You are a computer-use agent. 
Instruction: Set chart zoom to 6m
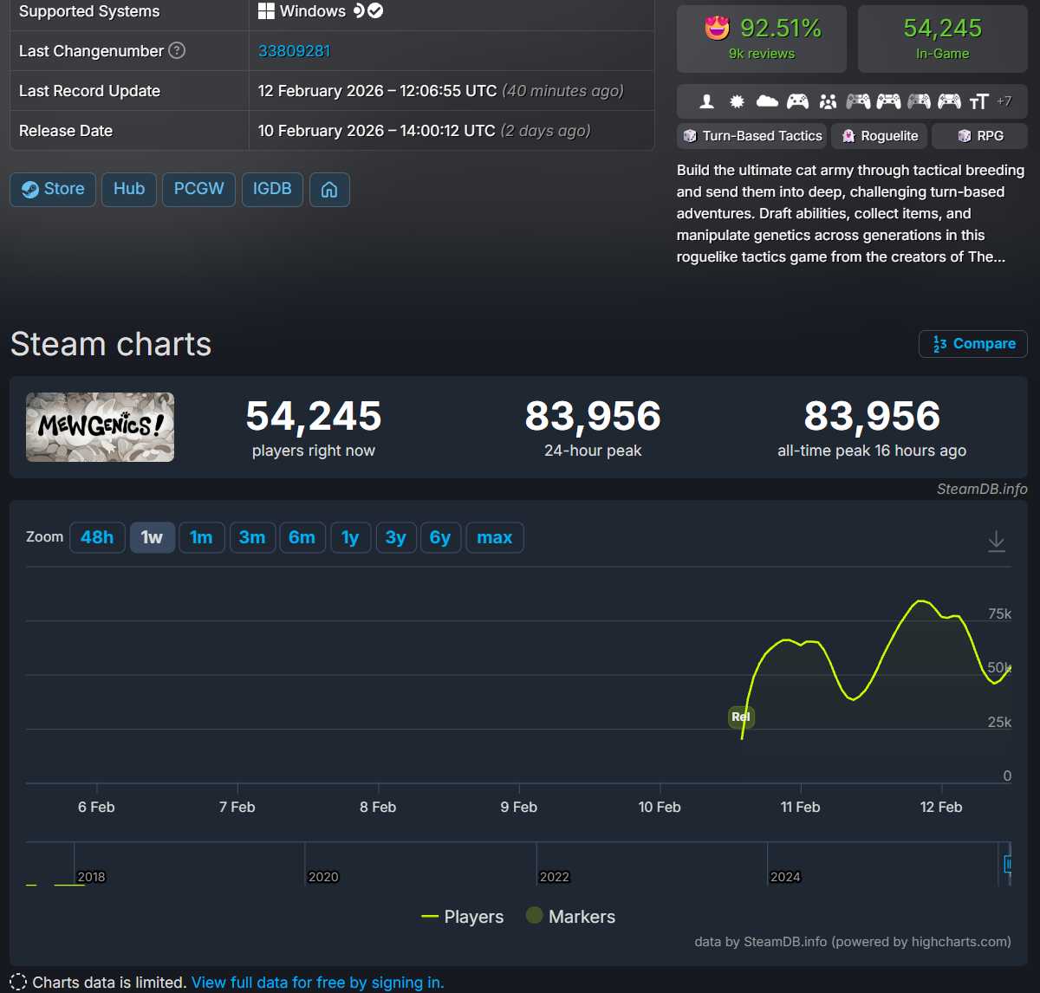click(302, 537)
